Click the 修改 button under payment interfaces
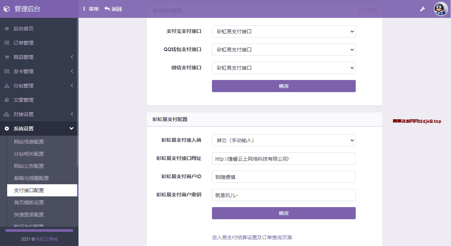The height and width of the screenshot is (246, 451). click(x=283, y=86)
